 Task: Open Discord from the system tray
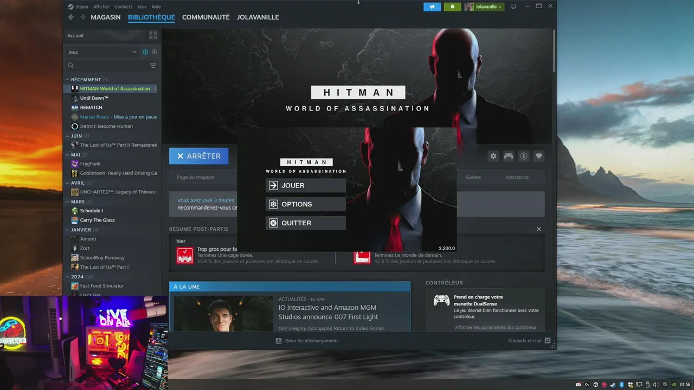tap(579, 385)
